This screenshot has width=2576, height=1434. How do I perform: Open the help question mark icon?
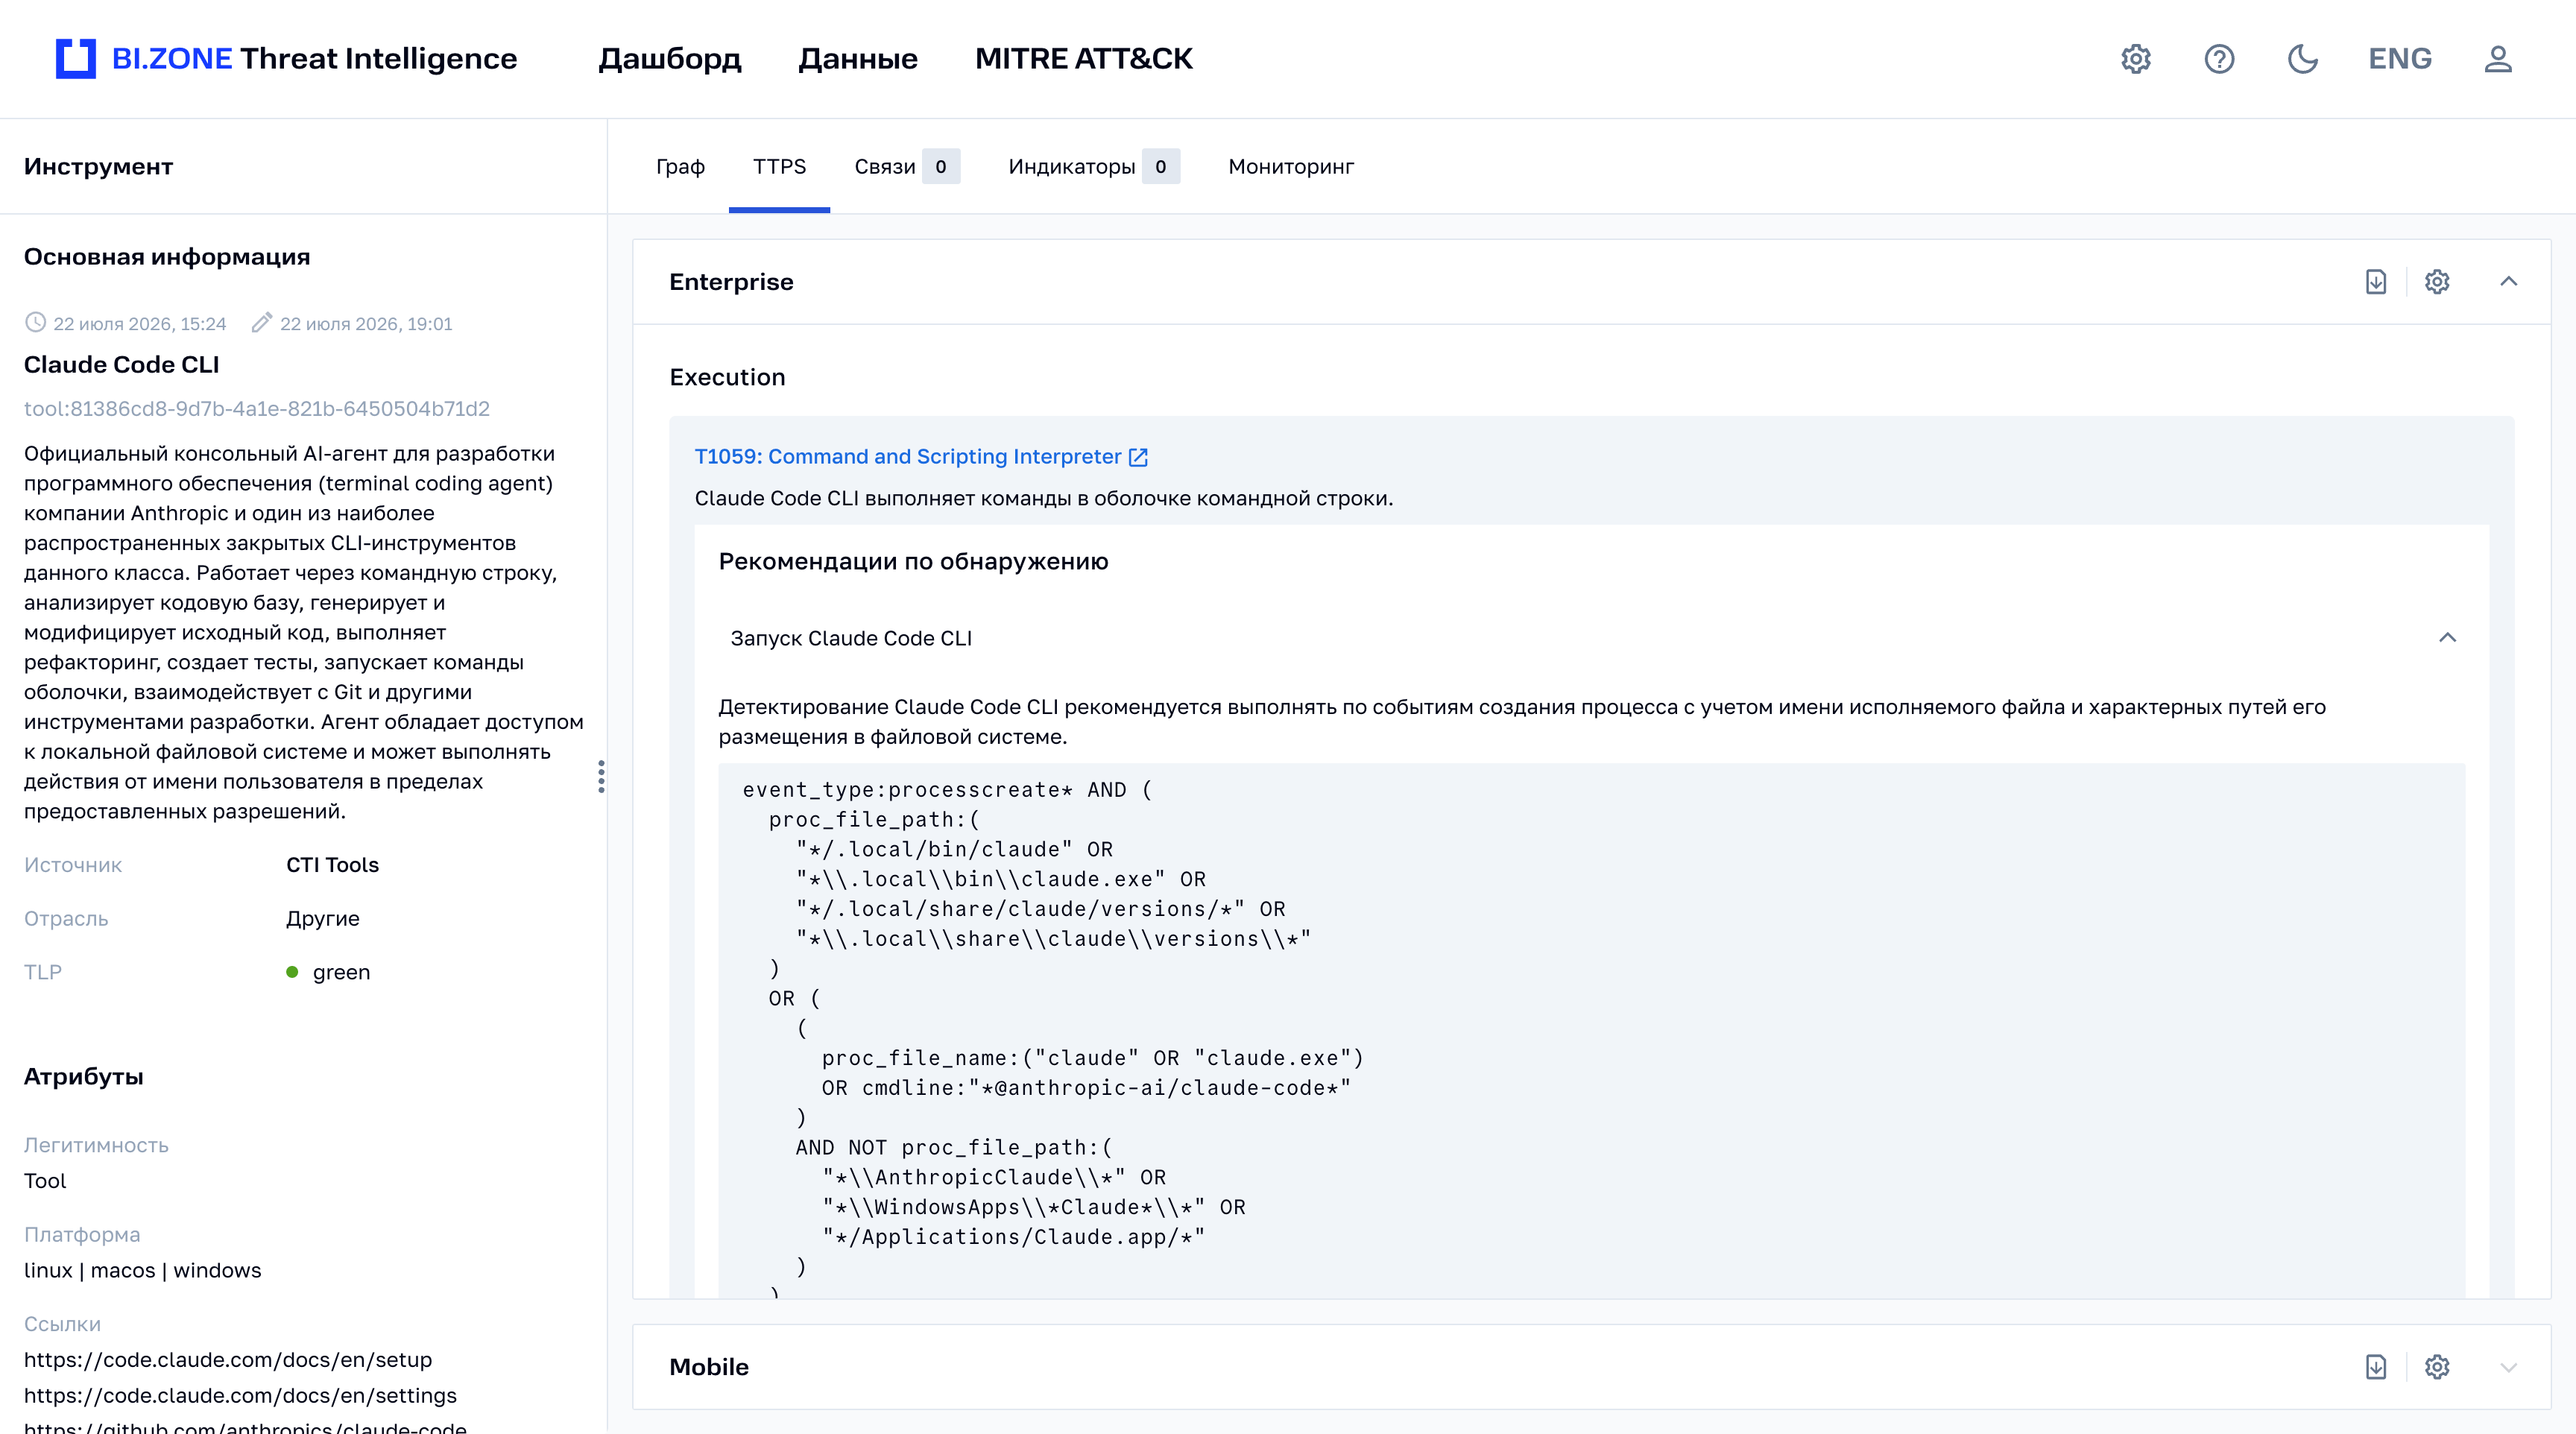(2219, 59)
